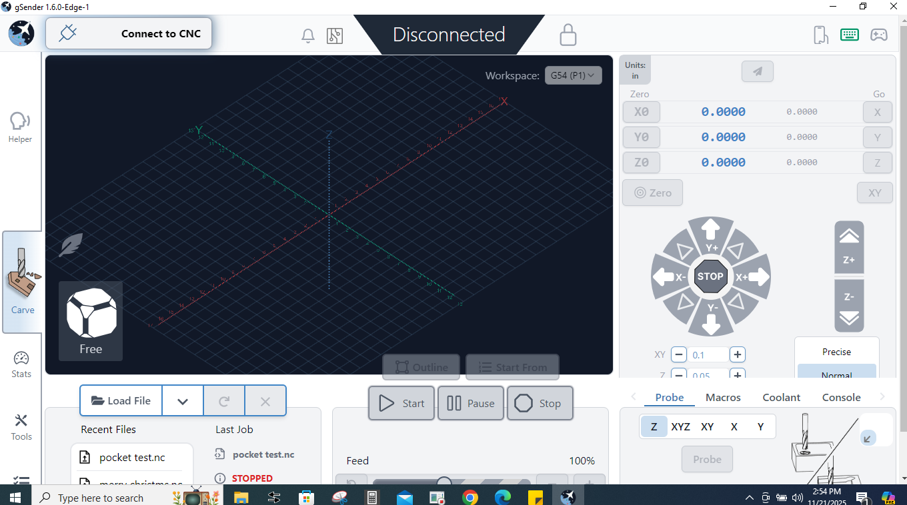The height and width of the screenshot is (505, 907).
Task: Open the Tools section in sidebar
Action: pos(21,427)
